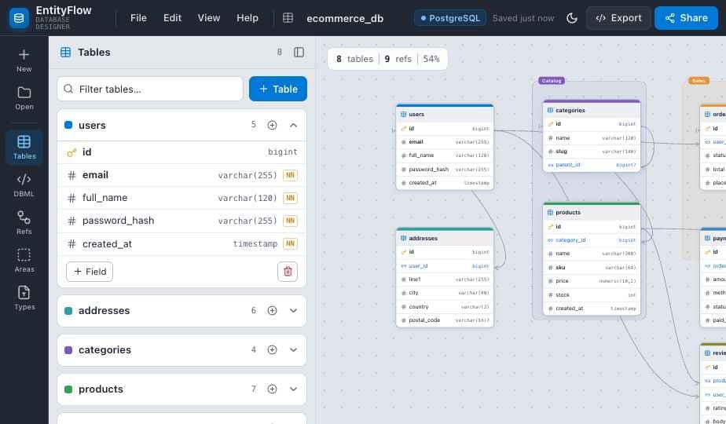Select the categories table header on canvas
The image size is (726, 424).
tap(592, 110)
